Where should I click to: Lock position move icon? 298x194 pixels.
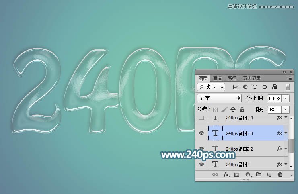(233, 110)
